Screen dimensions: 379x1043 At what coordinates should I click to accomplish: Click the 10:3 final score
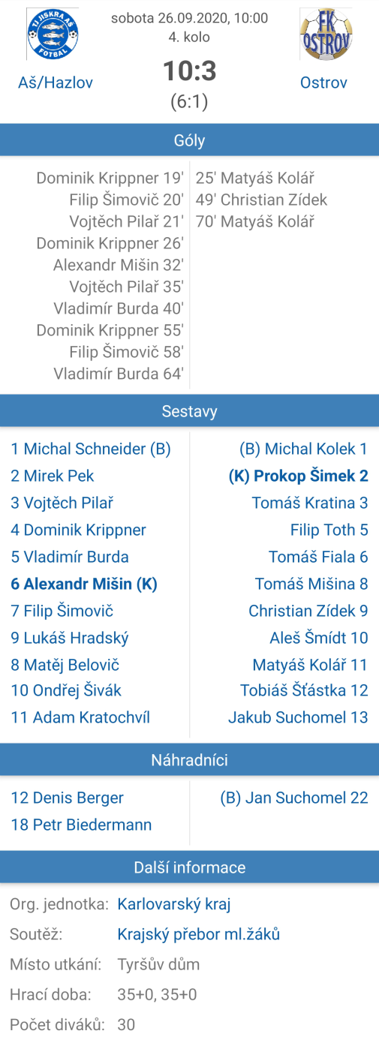[x=190, y=71]
